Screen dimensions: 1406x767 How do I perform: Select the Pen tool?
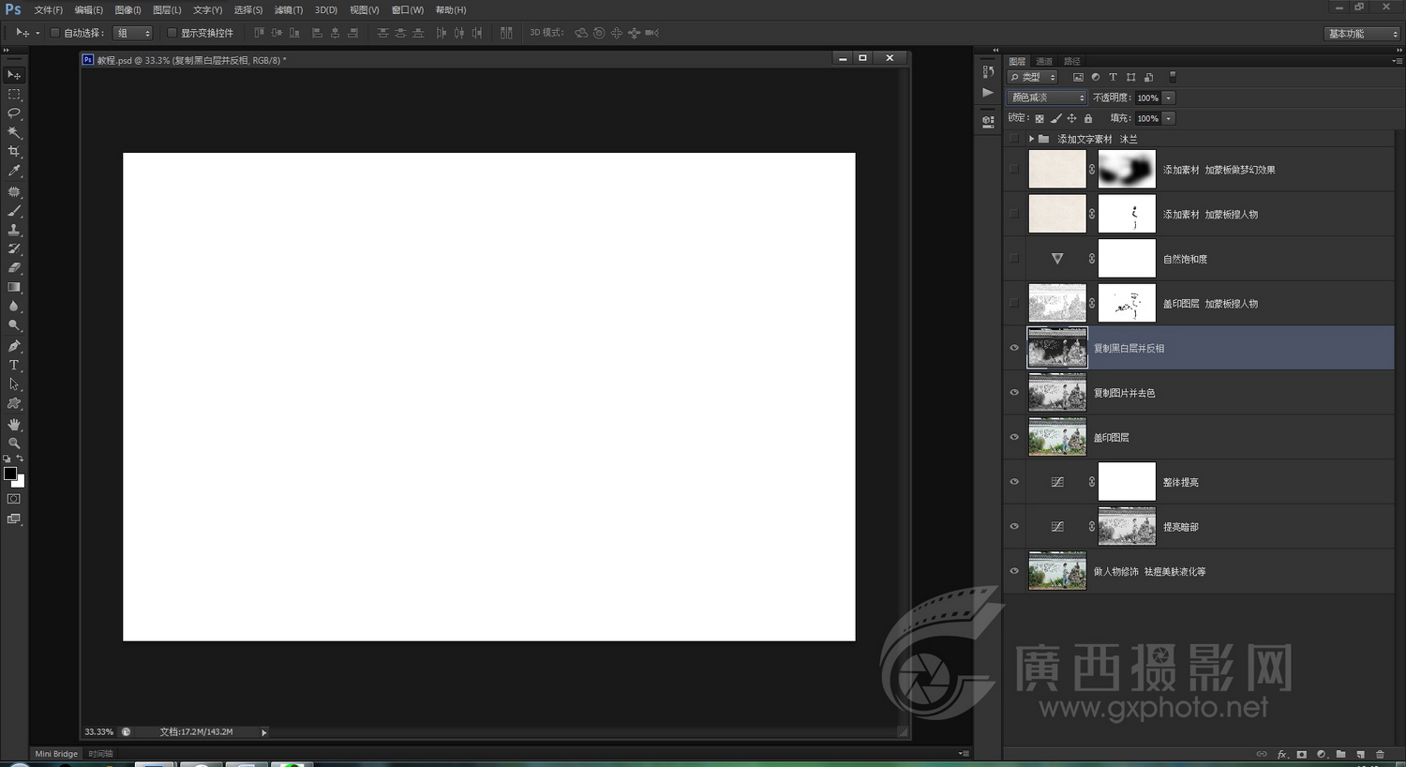(14, 346)
